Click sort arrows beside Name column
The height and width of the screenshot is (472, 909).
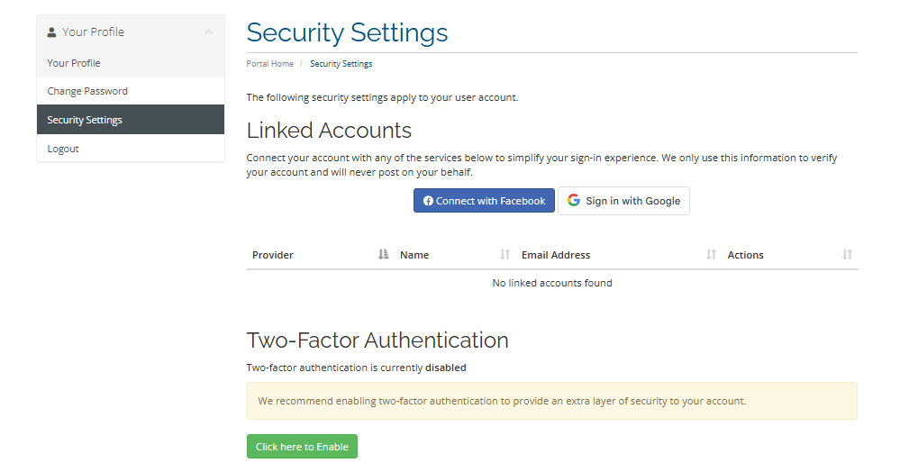505,255
